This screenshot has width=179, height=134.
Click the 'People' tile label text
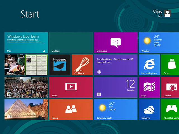55,118
